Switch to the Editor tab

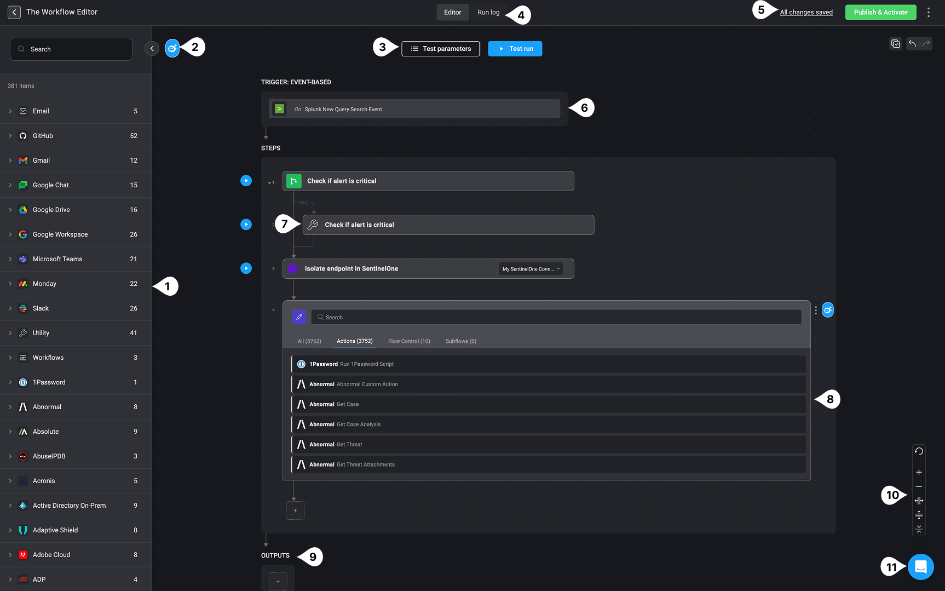(452, 12)
